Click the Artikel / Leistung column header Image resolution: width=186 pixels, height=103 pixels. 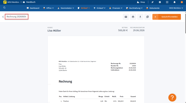[x=69, y=96]
